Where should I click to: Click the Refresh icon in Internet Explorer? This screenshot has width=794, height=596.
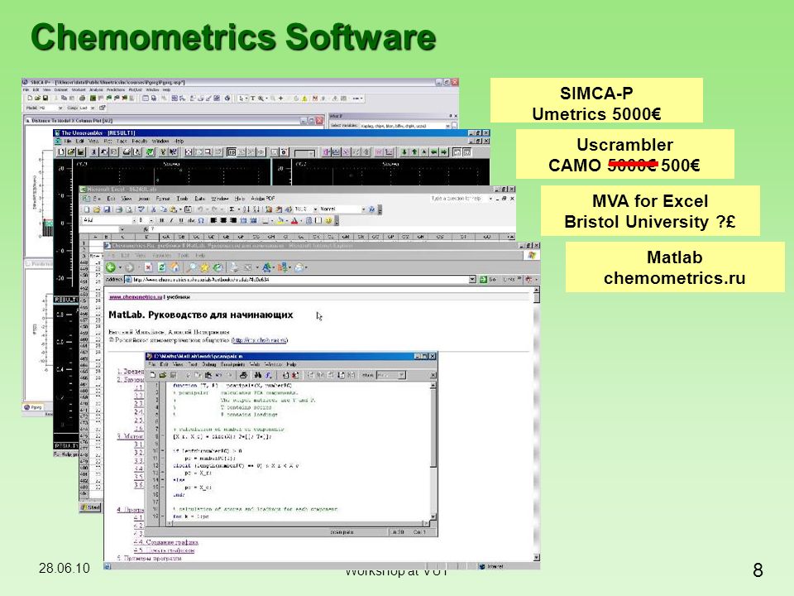click(161, 267)
